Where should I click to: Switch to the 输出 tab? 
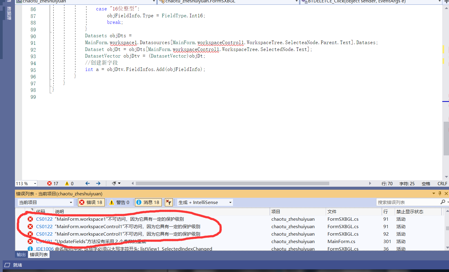21,254
